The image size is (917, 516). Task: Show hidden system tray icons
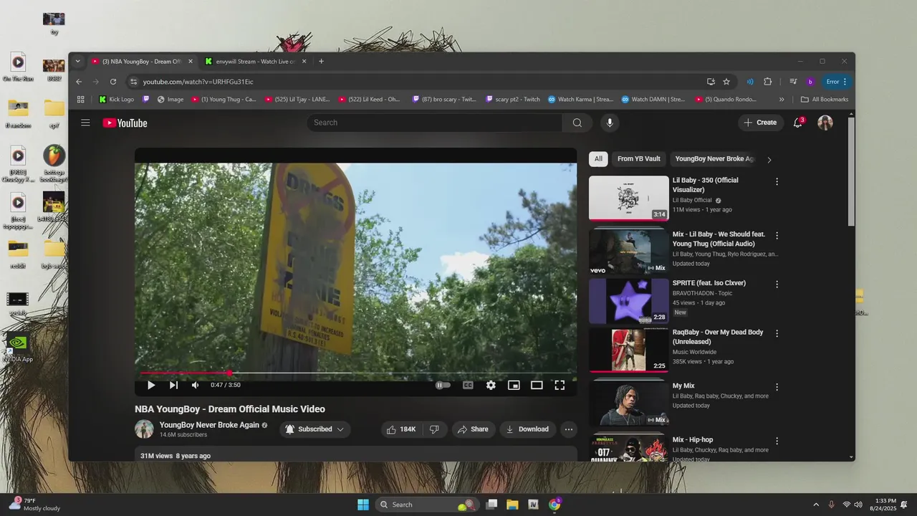click(x=815, y=505)
